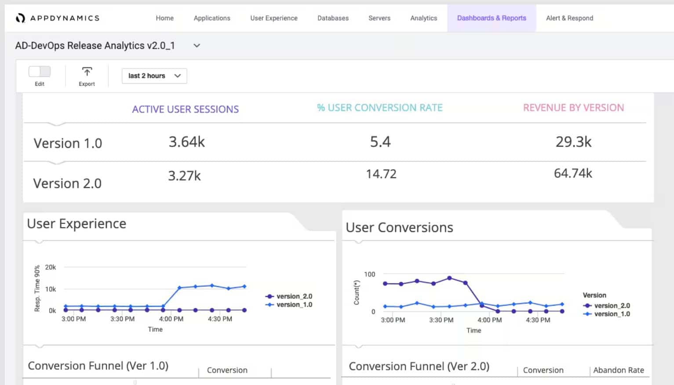Select the Revenue By Version column header

click(573, 107)
